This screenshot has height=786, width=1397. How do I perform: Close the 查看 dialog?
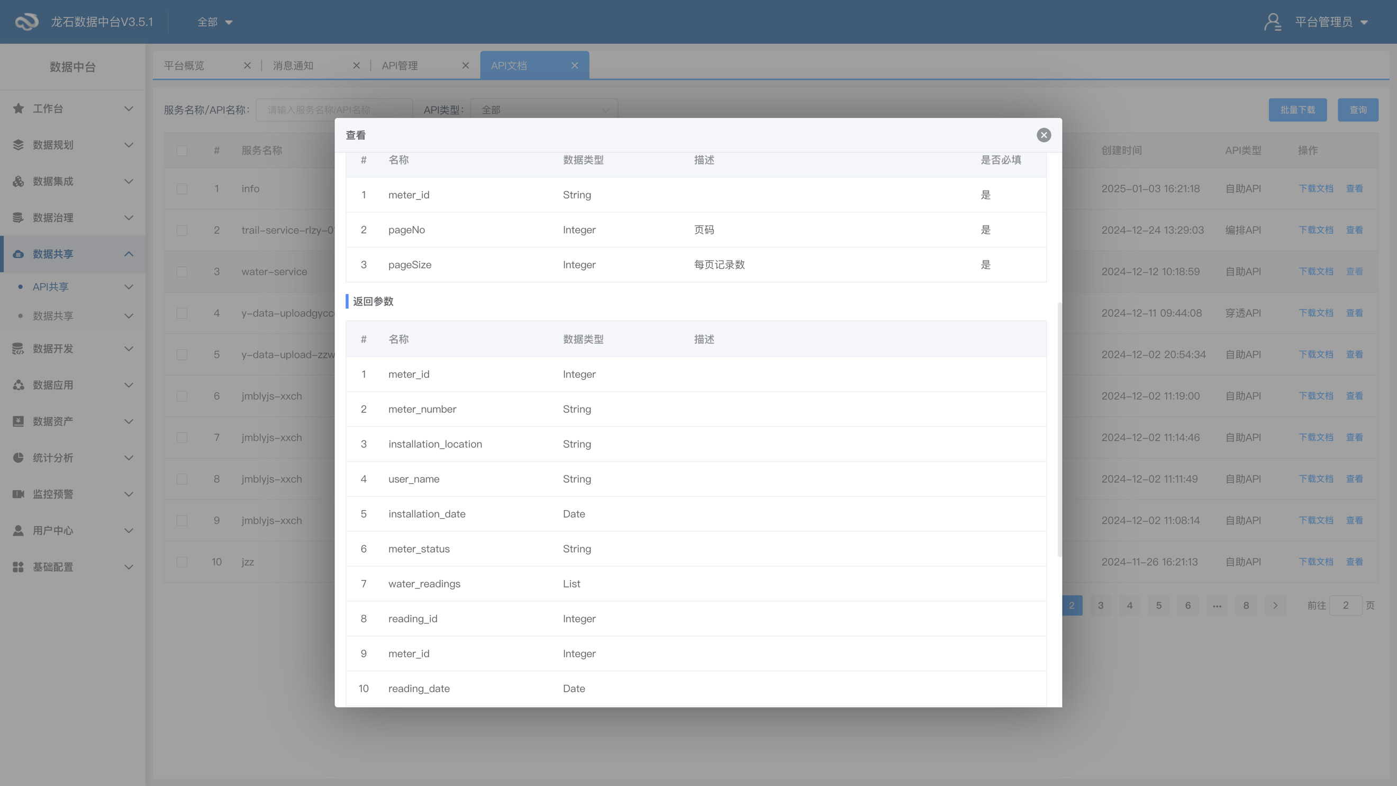(x=1044, y=135)
